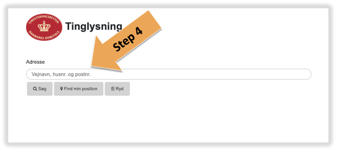
Task: Click the red Tinglysningsretten oval logo
Action: 44,27
